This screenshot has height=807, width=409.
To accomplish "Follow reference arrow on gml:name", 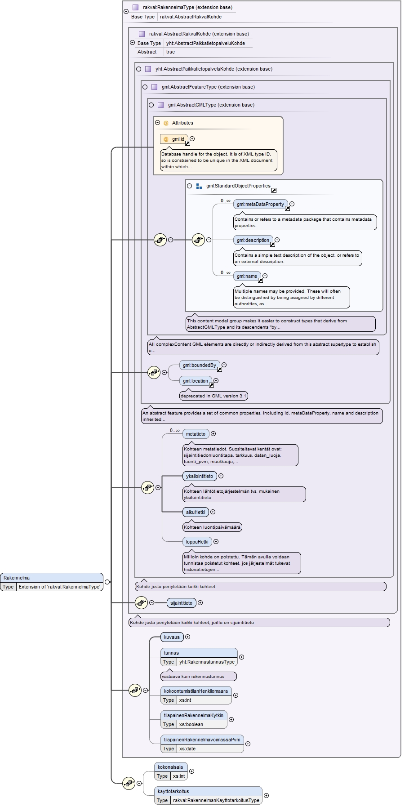I will point(260,280).
